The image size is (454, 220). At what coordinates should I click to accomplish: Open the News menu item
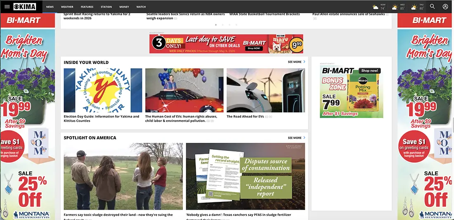50,7
